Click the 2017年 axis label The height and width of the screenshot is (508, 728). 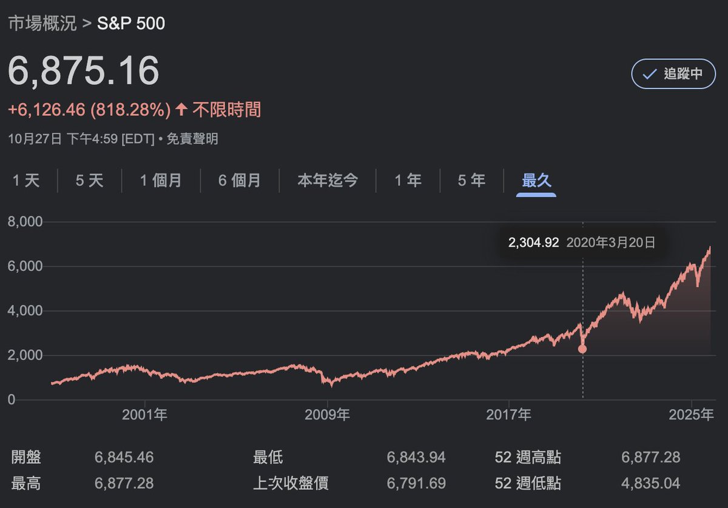click(x=508, y=415)
